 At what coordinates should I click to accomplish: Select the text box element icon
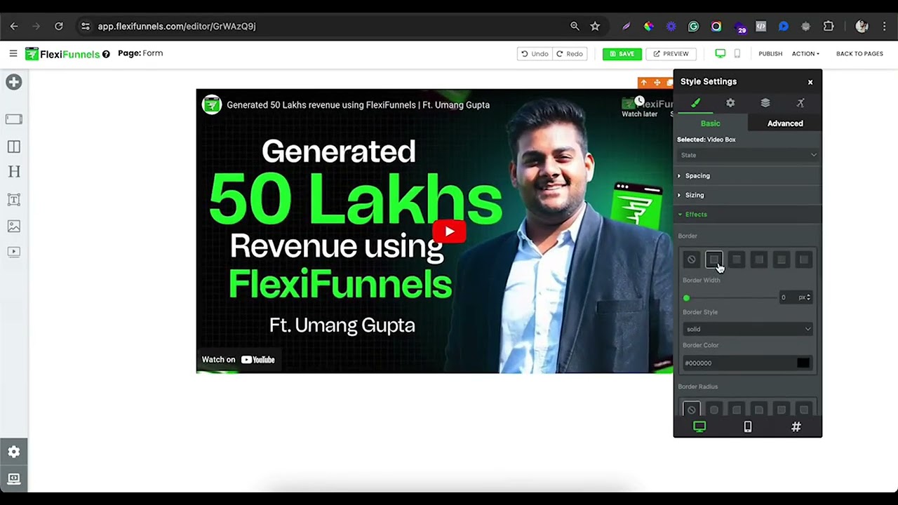[13, 200]
